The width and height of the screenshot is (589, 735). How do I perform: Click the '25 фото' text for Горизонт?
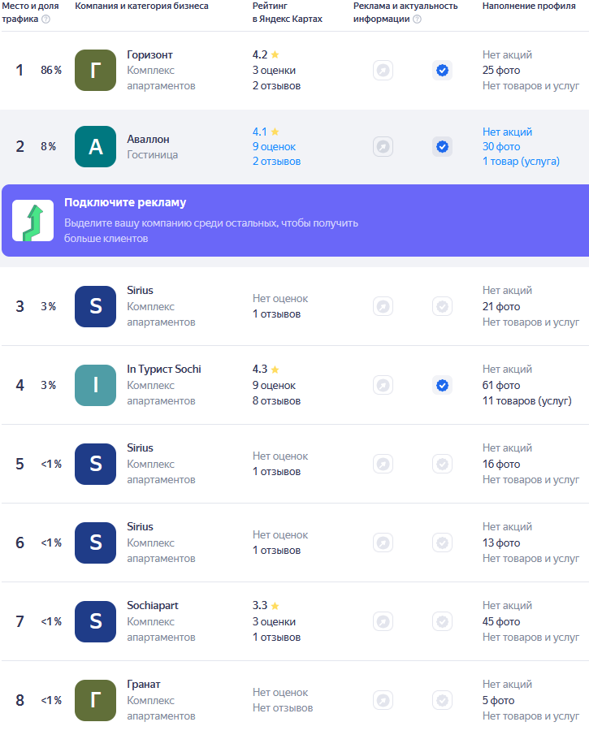pyautogui.click(x=501, y=71)
